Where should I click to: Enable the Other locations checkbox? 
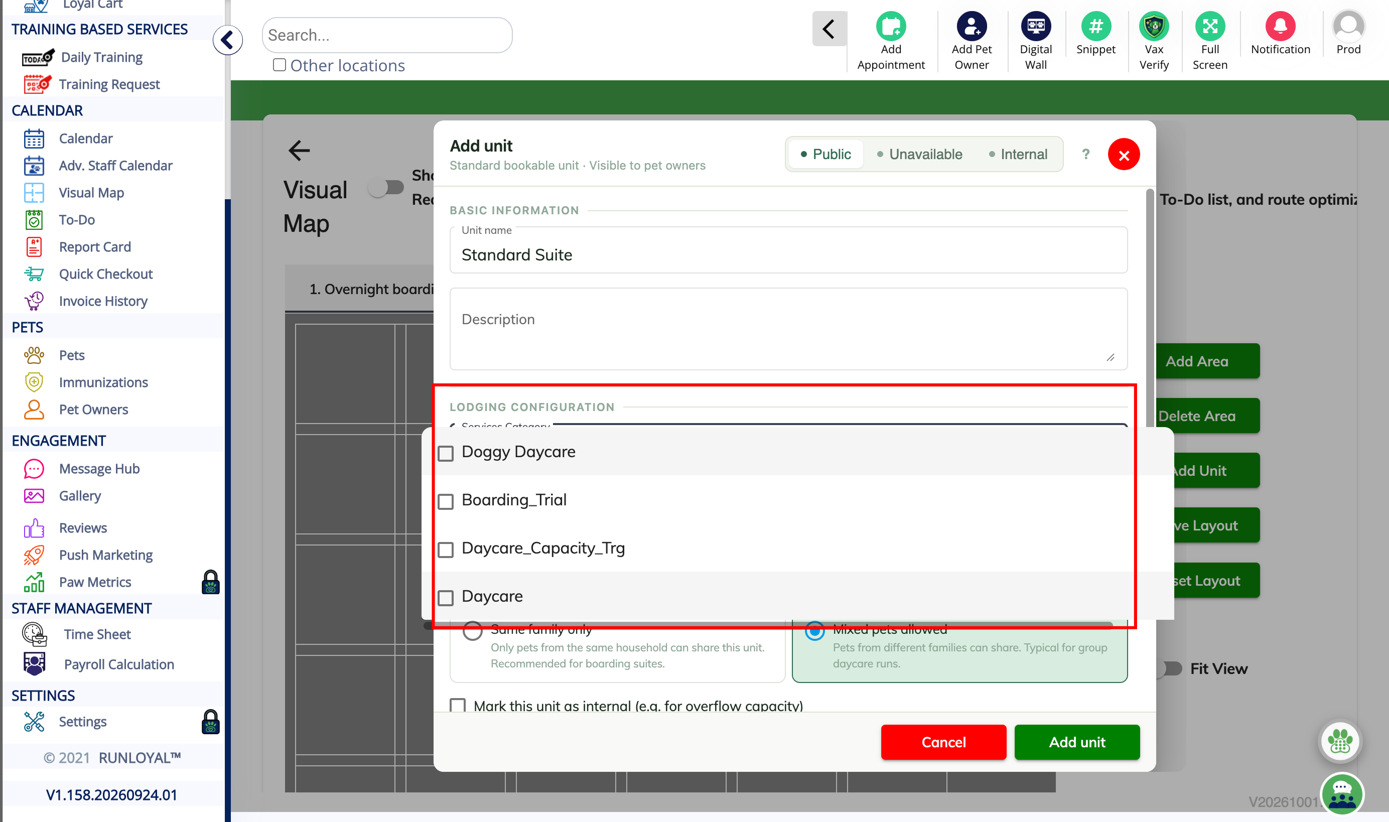coord(279,65)
